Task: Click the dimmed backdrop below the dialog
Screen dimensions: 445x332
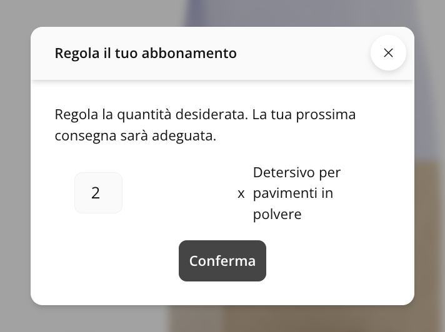Action: (x=222, y=320)
